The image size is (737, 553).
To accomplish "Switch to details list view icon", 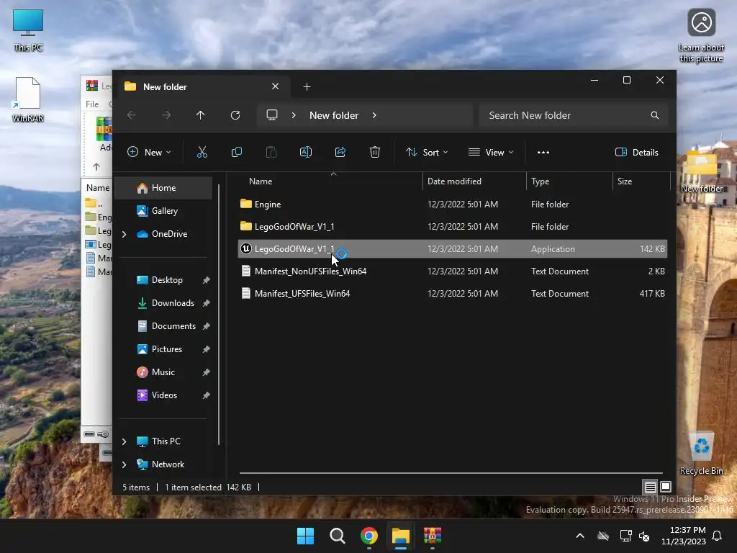I will click(650, 487).
